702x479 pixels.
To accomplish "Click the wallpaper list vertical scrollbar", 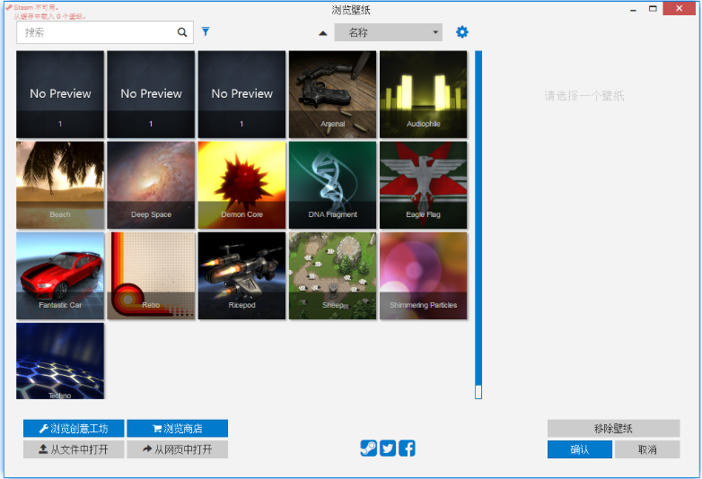I will (478, 224).
